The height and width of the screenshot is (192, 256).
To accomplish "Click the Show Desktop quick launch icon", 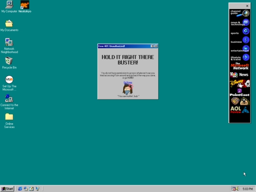I will (x=31, y=189).
